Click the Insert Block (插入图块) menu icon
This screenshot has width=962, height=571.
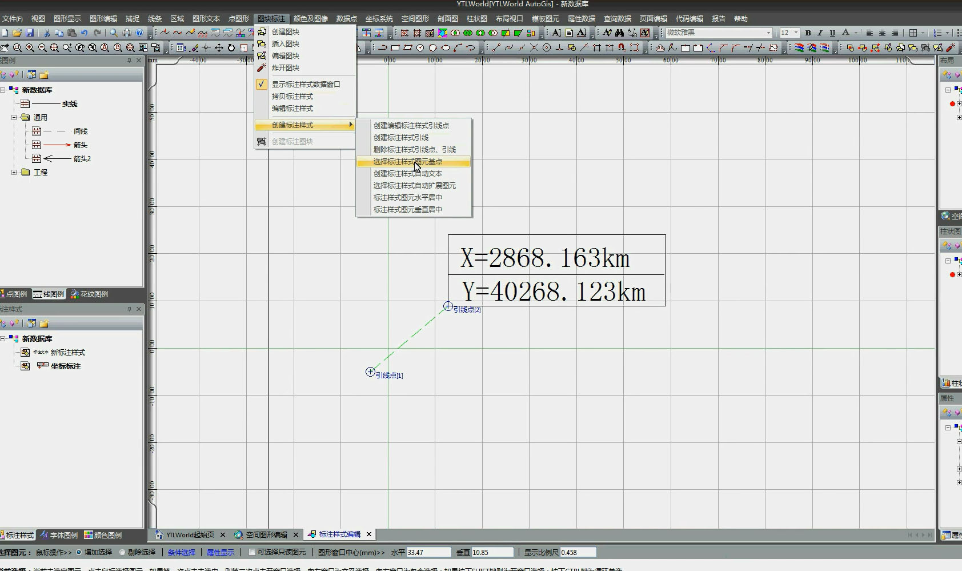262,43
